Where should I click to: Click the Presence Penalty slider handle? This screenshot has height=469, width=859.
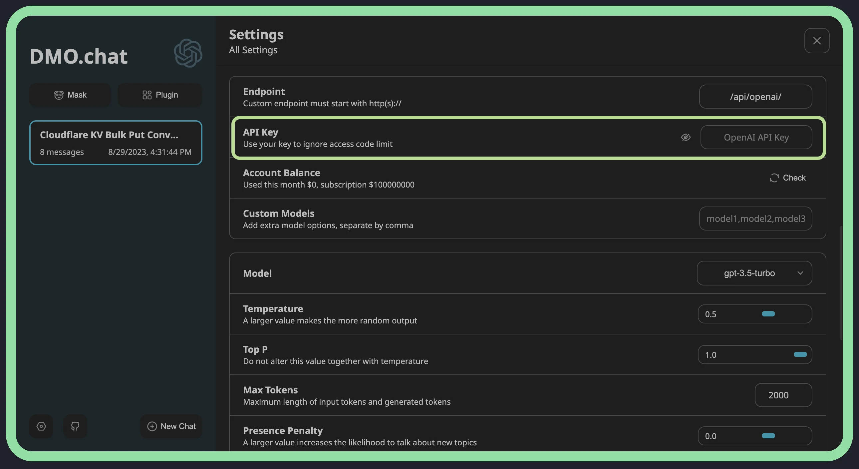click(768, 436)
